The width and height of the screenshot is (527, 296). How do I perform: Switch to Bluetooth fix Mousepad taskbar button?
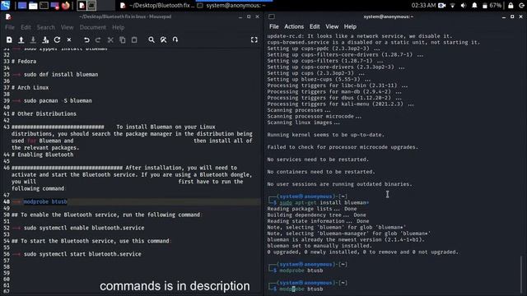[156, 6]
